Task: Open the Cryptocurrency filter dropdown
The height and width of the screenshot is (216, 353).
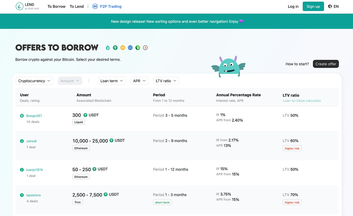Action: pos(34,81)
